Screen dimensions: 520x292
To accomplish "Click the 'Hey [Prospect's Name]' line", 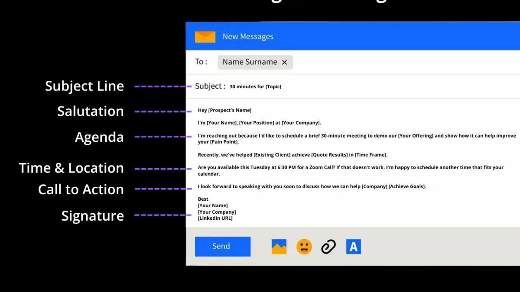I will coord(224,110).
